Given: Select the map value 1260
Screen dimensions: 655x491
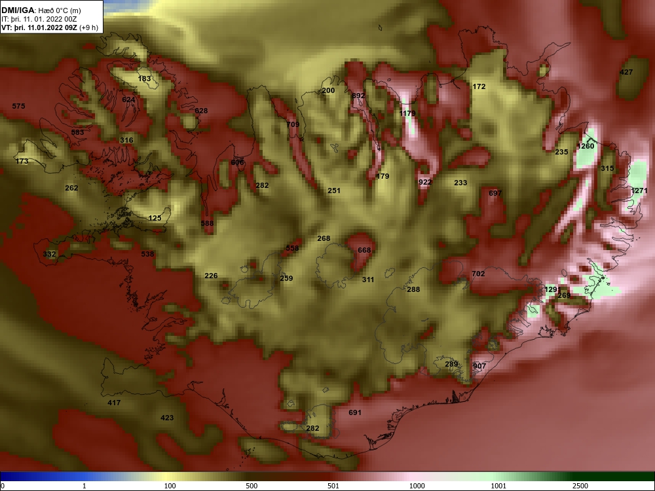Looking at the screenshot, I should tap(586, 146).
